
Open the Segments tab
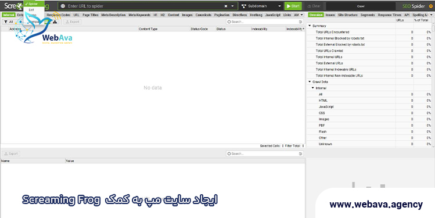(x=368, y=15)
